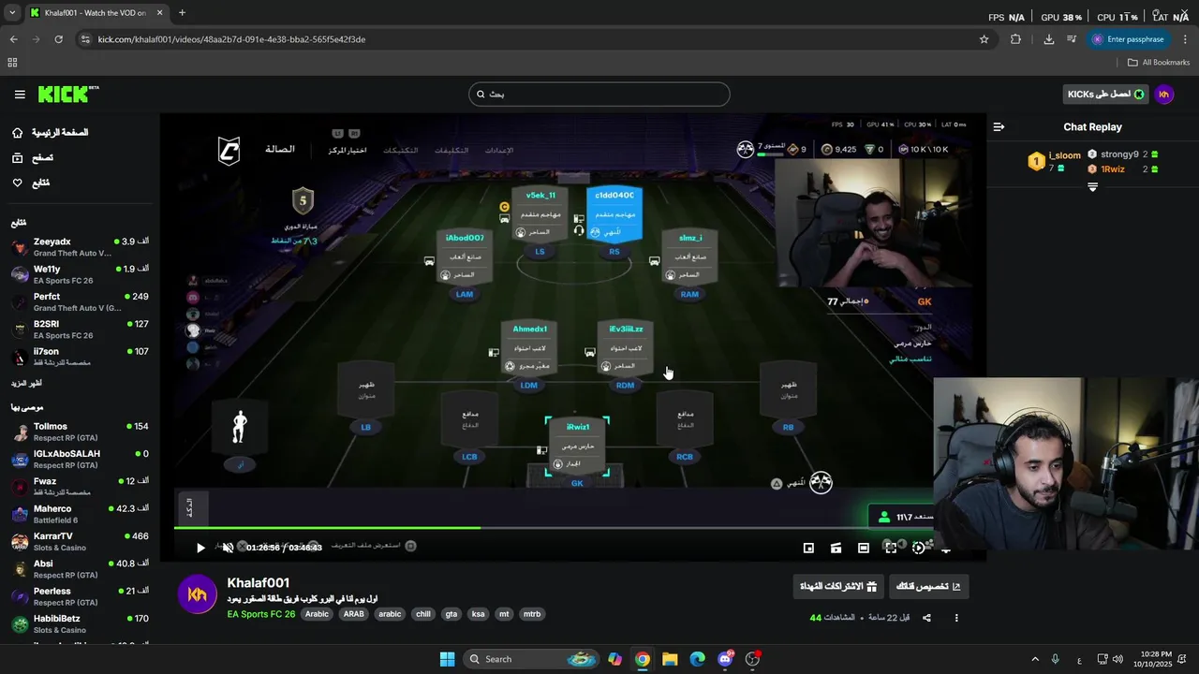
Task: Select the gta tag
Action: point(451,614)
